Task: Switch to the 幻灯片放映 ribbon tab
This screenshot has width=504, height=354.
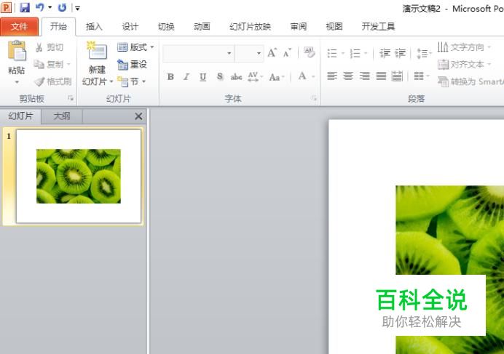Action: [250, 27]
